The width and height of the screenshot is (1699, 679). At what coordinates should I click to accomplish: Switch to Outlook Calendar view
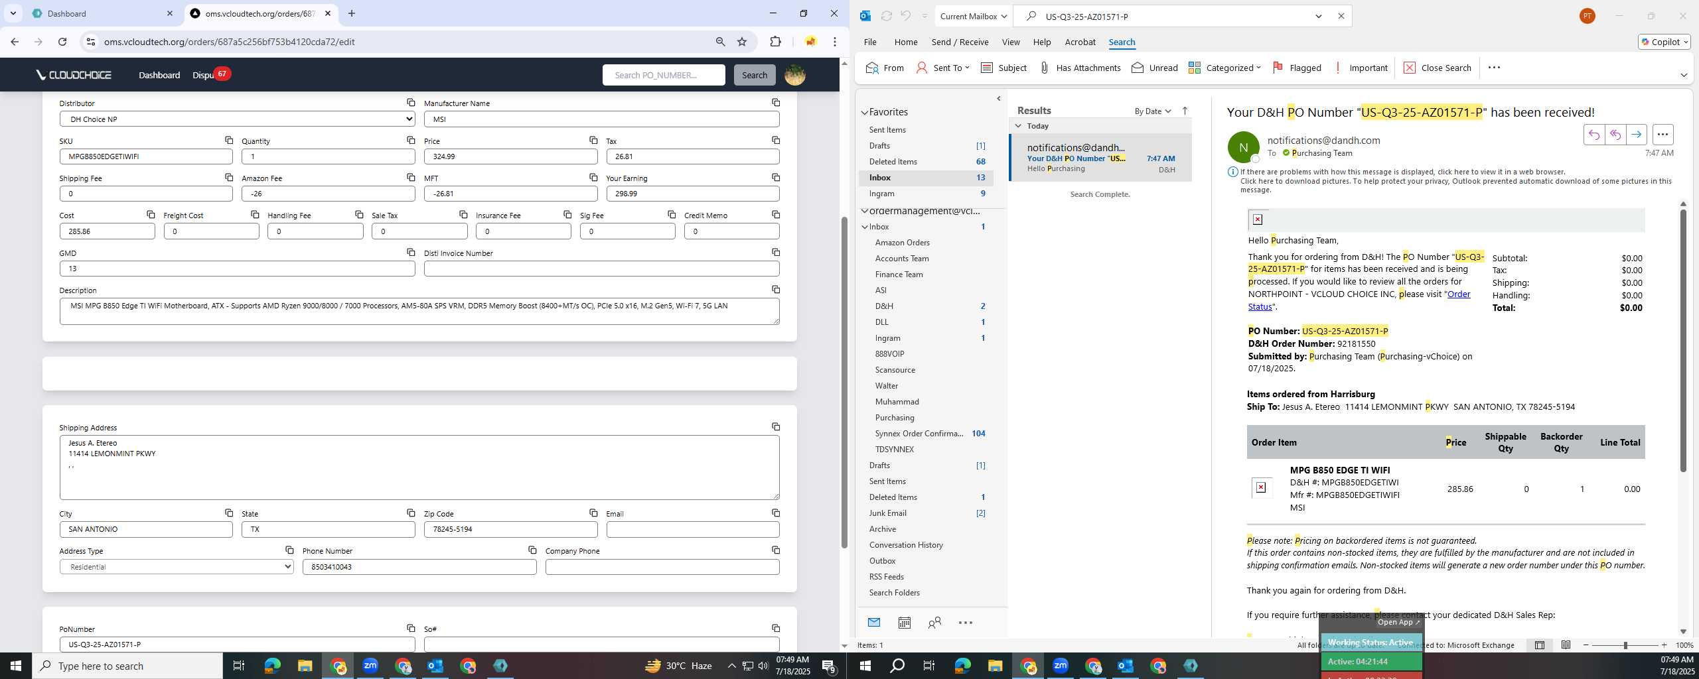(x=904, y=623)
